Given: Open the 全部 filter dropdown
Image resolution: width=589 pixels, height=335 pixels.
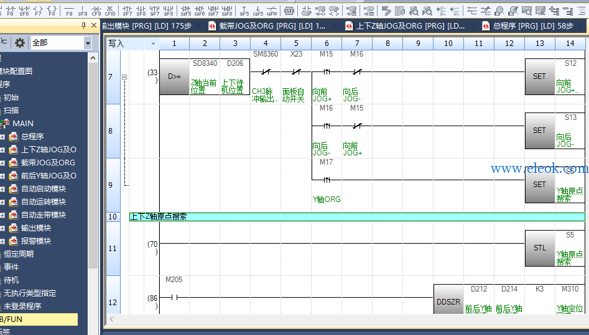Looking at the screenshot, I should pos(88,43).
